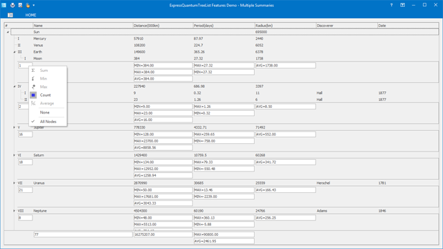Expand the Saturn (VI) node

[x=14, y=155]
